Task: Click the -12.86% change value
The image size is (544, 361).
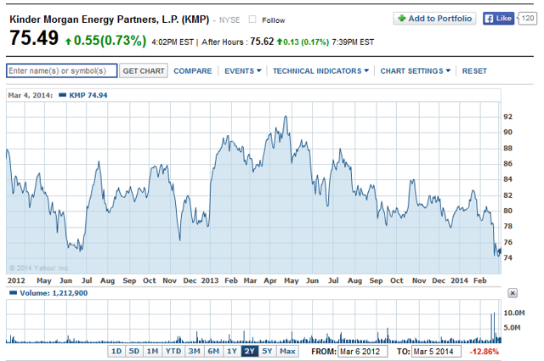Action: click(484, 352)
